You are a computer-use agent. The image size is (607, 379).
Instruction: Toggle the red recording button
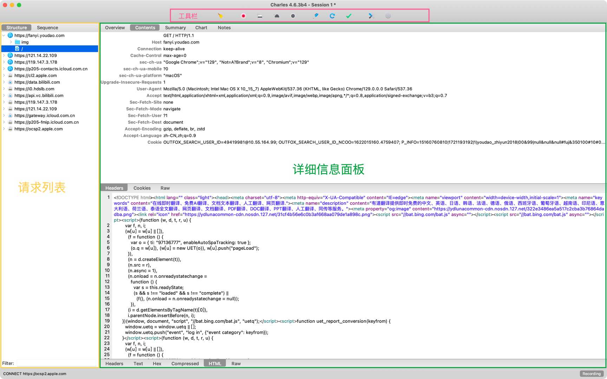pyautogui.click(x=243, y=16)
